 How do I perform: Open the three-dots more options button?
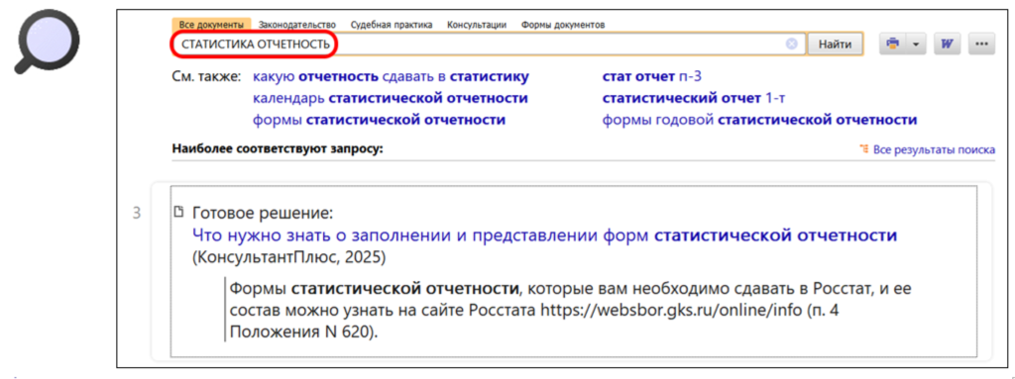pos(981,44)
